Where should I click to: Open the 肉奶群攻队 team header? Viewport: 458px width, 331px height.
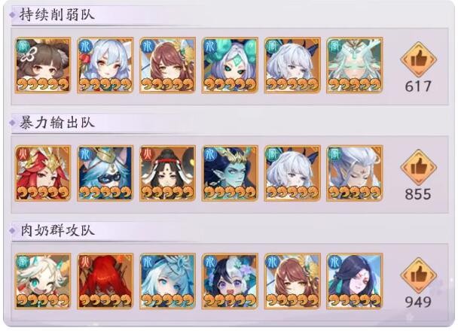[57, 230]
